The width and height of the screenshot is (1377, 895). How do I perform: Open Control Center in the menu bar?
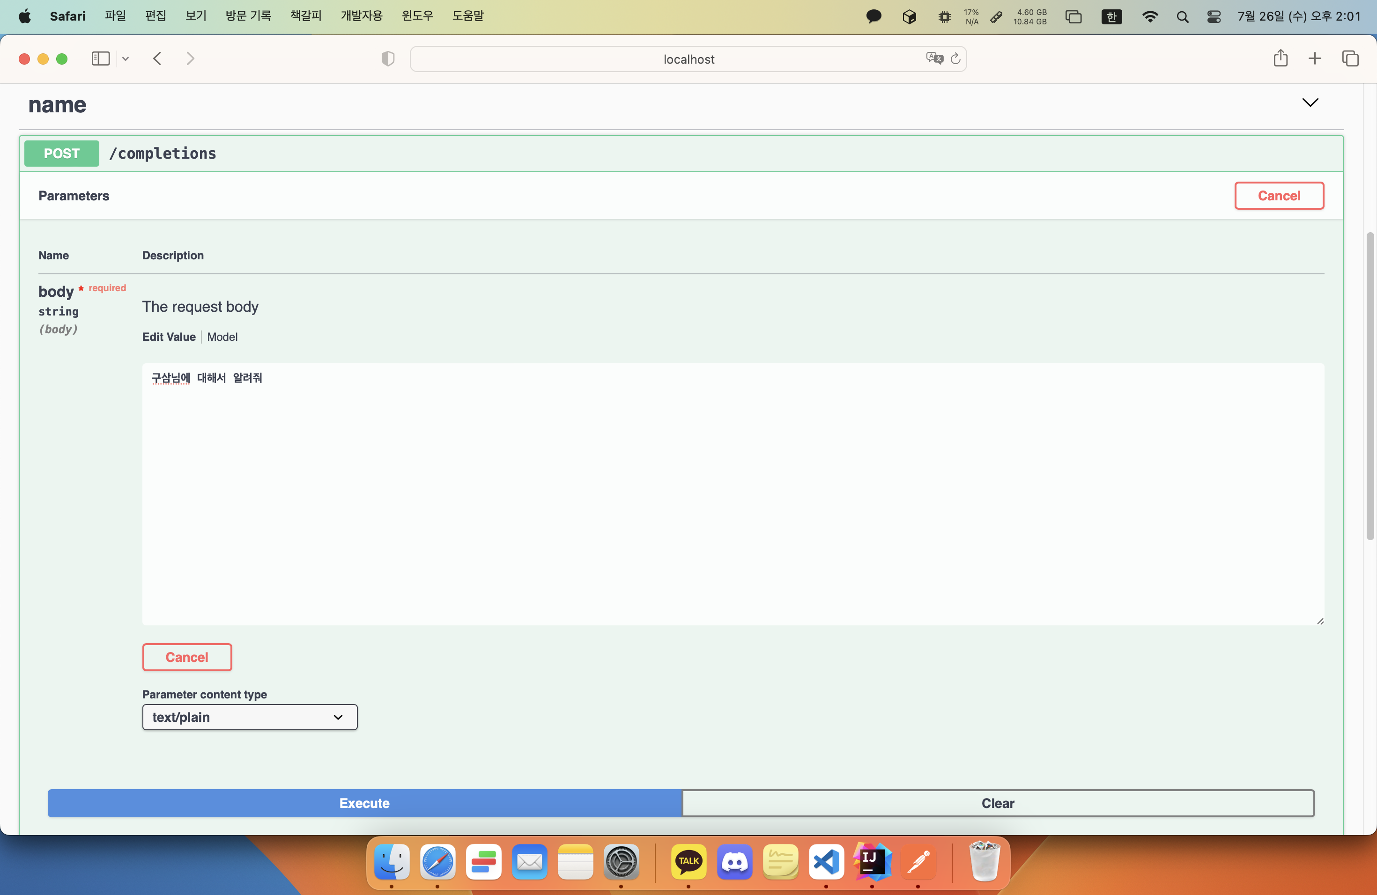1214,17
